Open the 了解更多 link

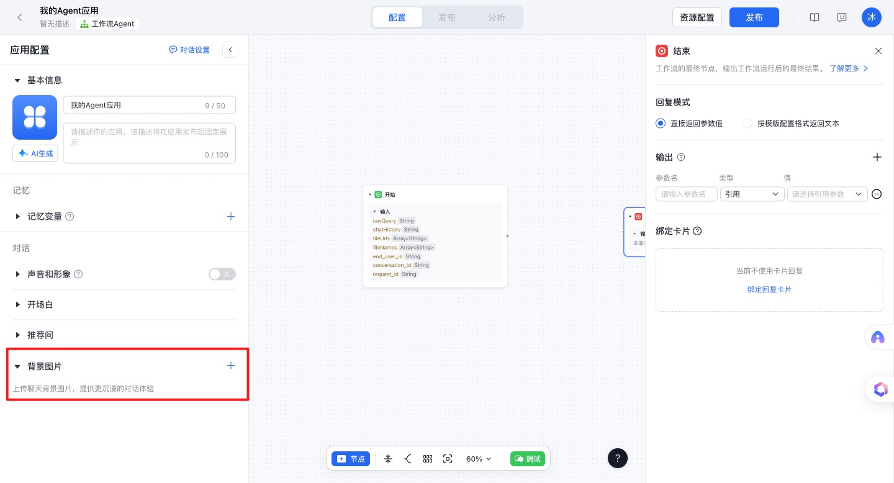[849, 68]
